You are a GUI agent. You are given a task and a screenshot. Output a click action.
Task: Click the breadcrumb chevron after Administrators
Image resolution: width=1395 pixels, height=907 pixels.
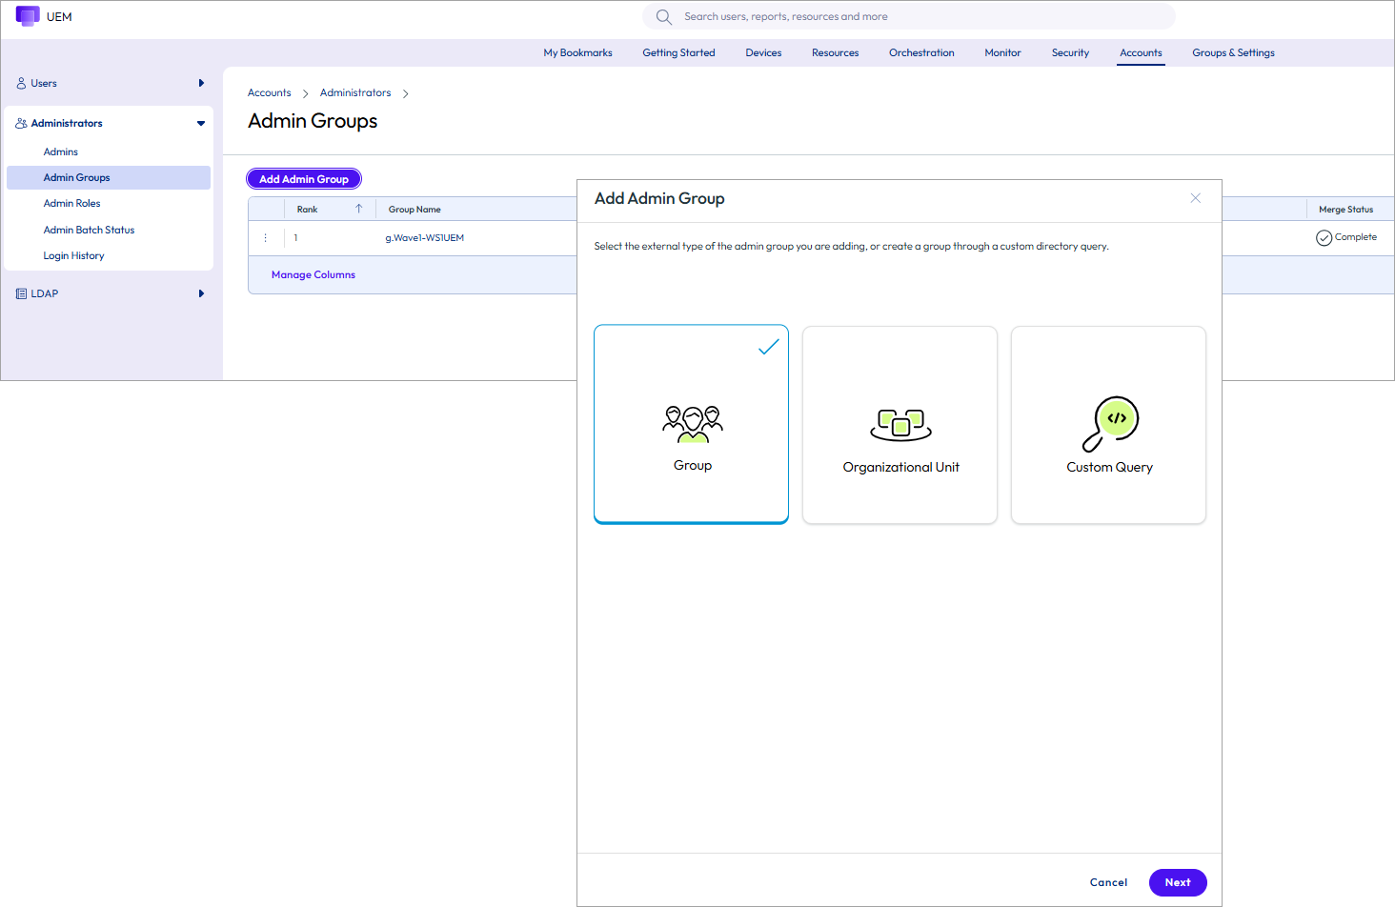coord(406,93)
